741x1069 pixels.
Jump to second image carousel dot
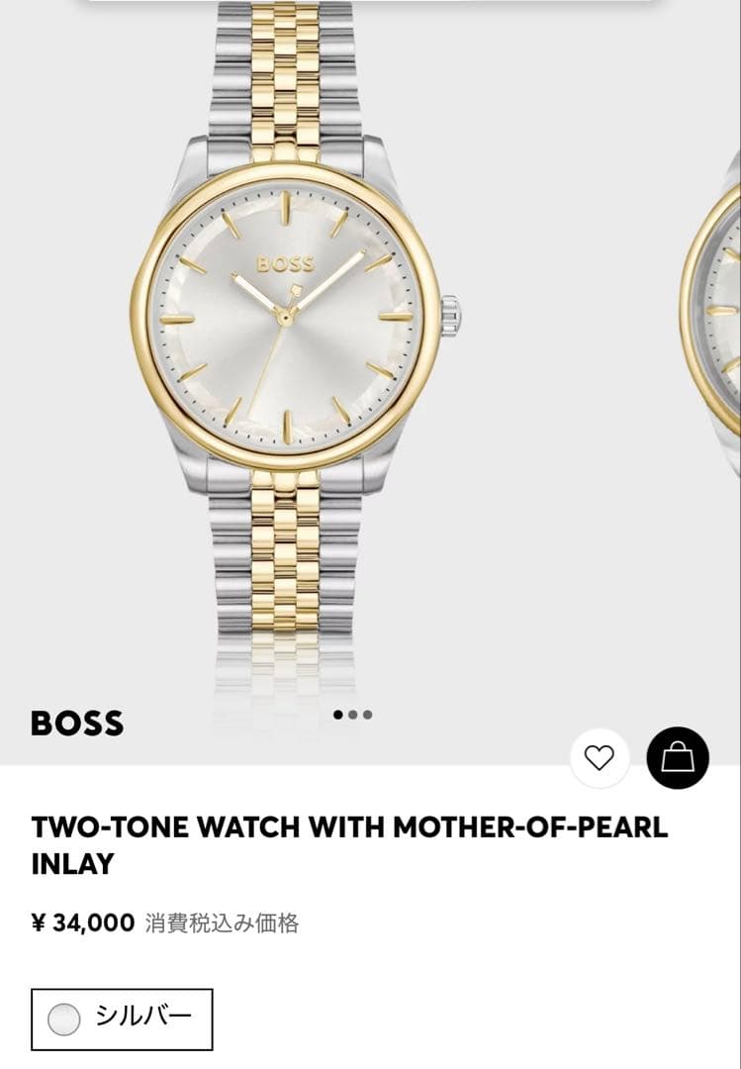click(353, 715)
